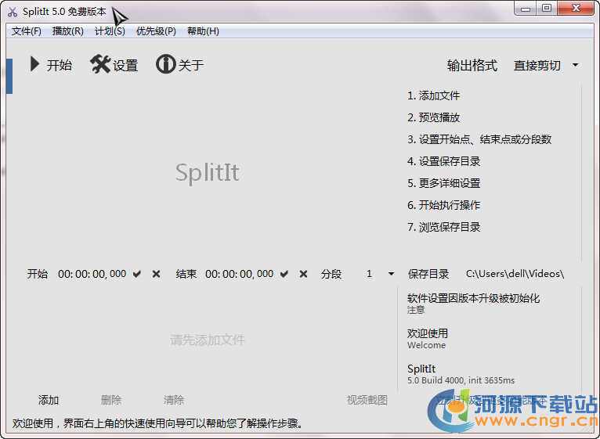Click guide step 7. 浏览保存目录
This screenshot has width=600, height=439.
click(x=444, y=227)
